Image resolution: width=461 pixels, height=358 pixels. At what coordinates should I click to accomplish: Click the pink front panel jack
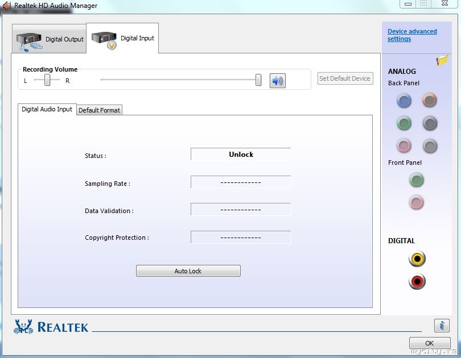(x=417, y=202)
